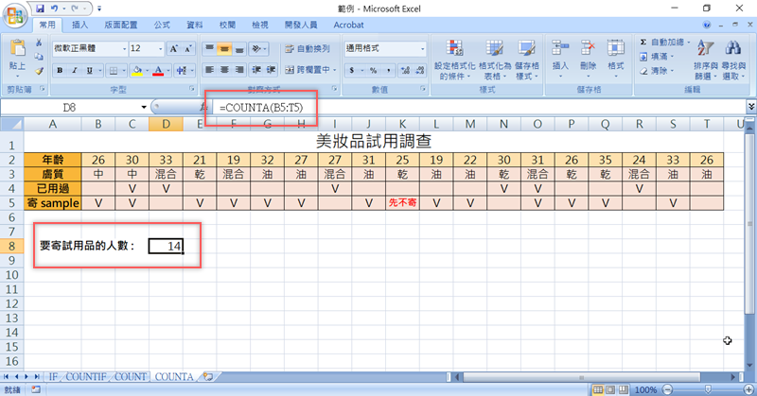Screen dimensions: 757x396
Task: Expand the formula bar
Action: pos(750,107)
